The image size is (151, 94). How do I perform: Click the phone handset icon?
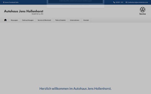pyautogui.click(x=114, y=2)
